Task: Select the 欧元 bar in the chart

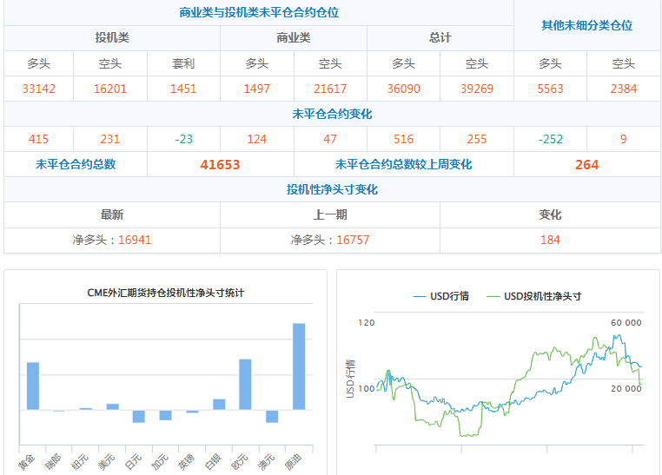Action: (245, 384)
